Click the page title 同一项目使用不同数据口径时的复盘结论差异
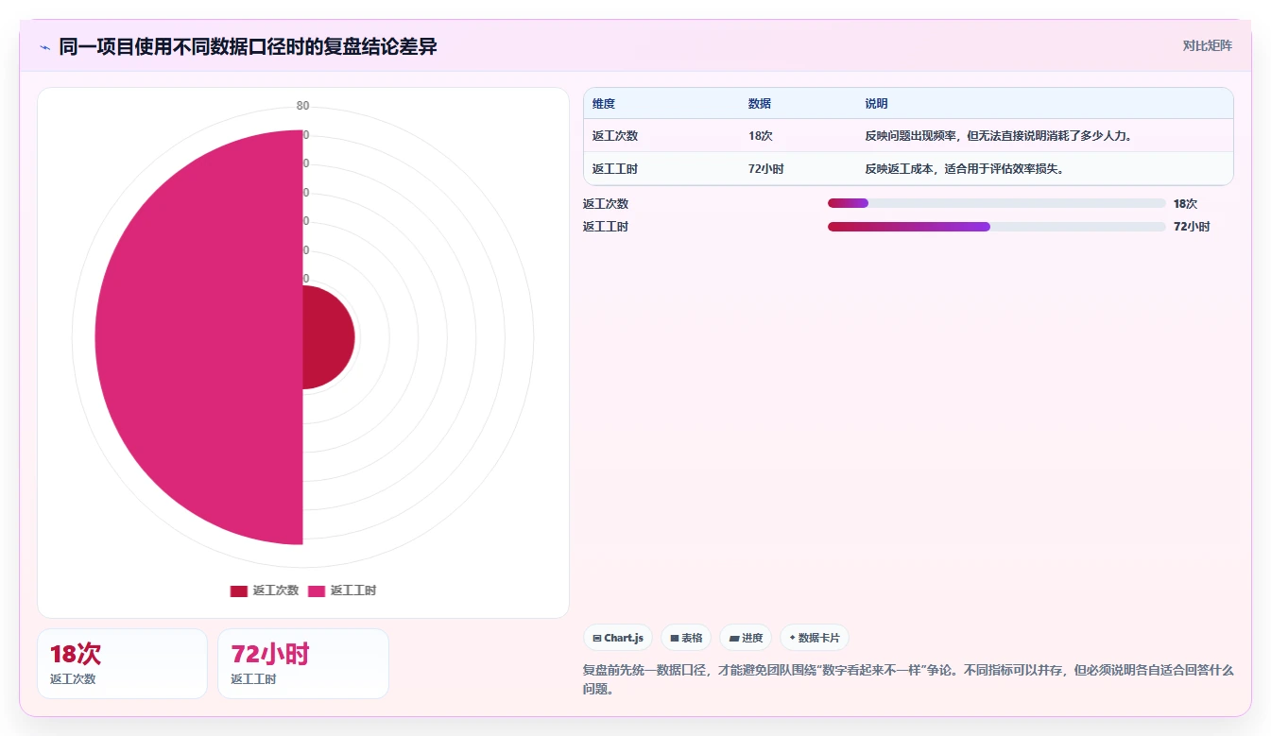 coord(248,46)
